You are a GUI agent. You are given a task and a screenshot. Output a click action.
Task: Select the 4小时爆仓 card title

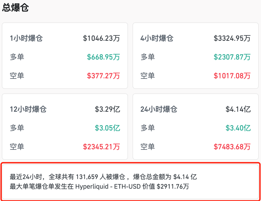click(157, 38)
